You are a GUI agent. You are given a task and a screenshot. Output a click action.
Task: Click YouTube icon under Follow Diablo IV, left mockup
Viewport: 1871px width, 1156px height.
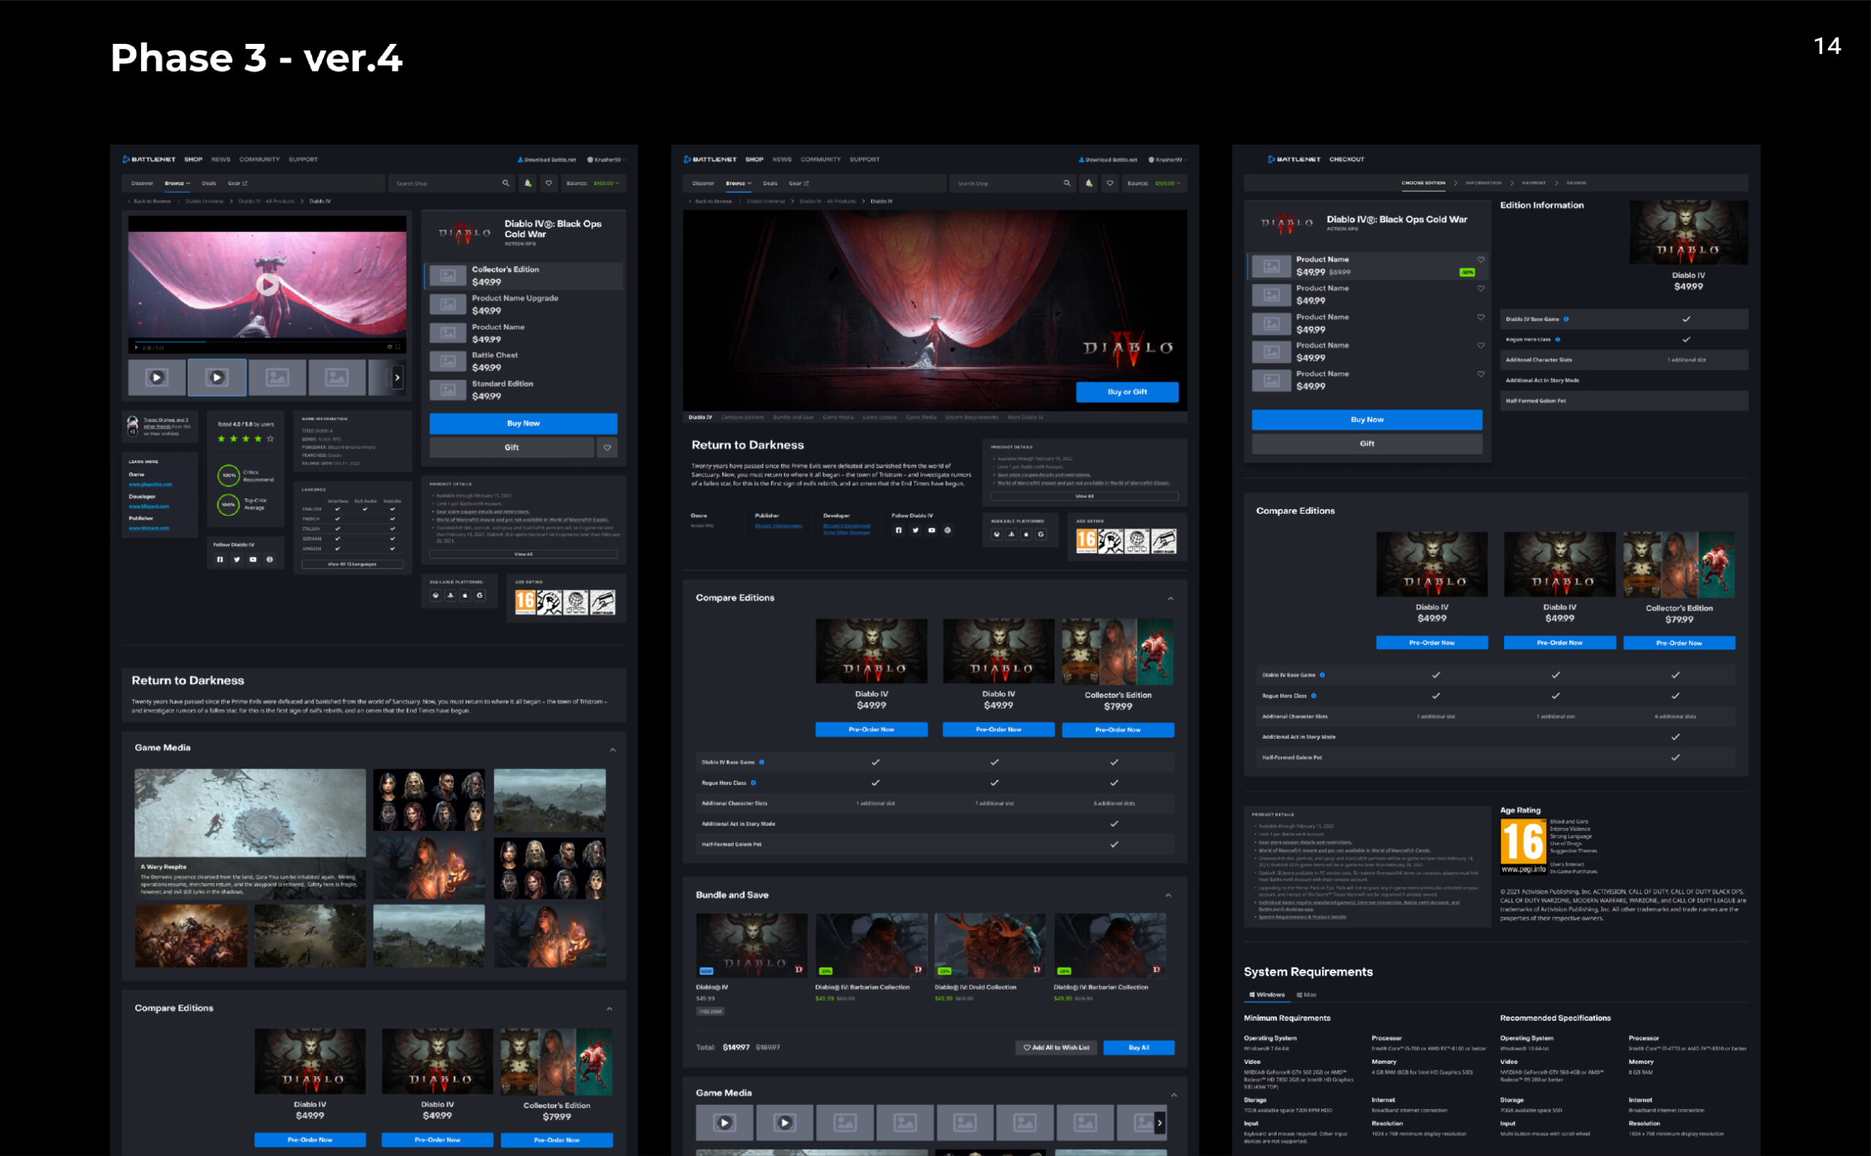253,560
